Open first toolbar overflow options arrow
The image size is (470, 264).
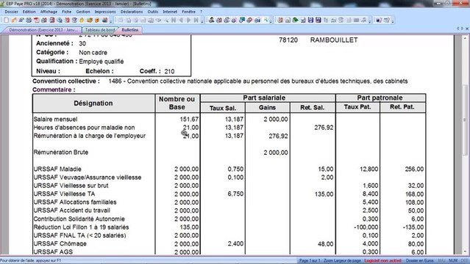(x=111, y=21)
